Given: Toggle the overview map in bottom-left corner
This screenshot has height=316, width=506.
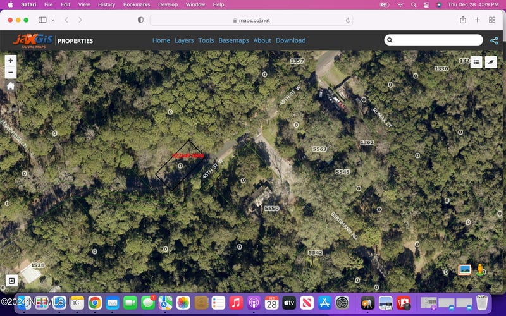Looking at the screenshot, I should pos(11,280).
